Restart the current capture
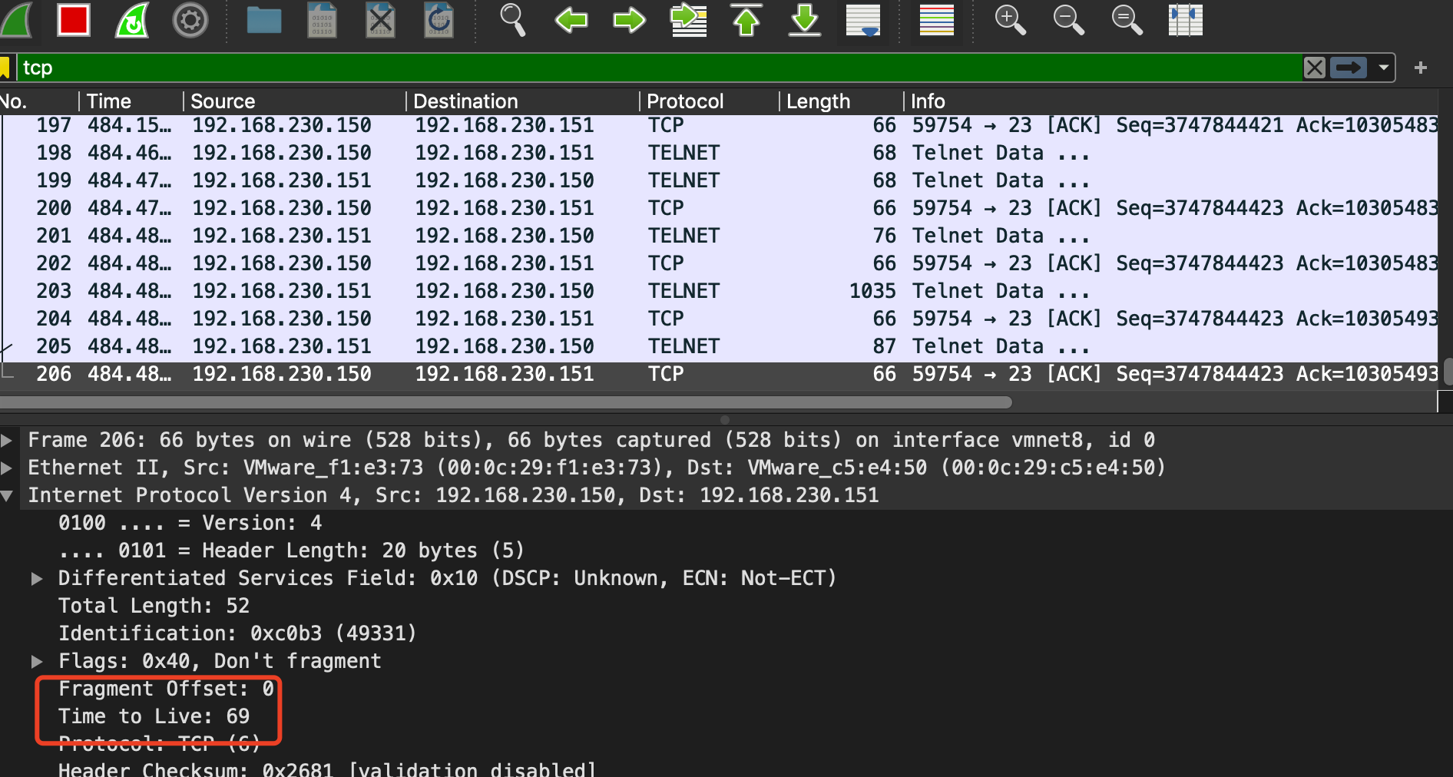 132,19
